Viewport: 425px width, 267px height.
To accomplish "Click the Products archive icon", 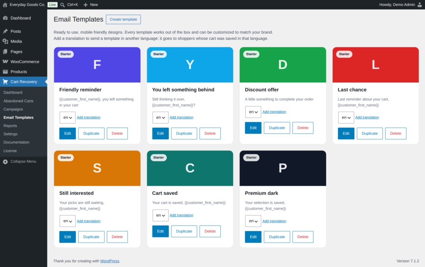I will (5, 71).
